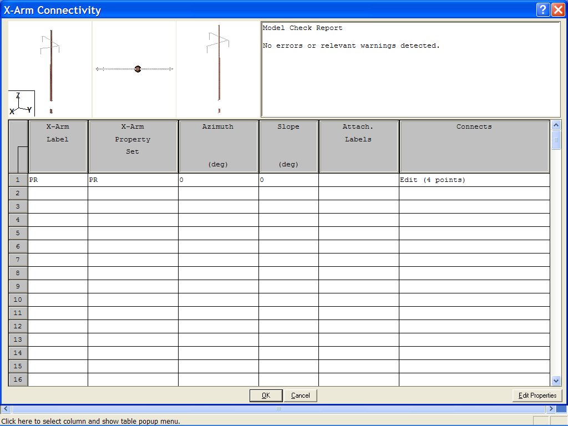Image resolution: width=568 pixels, height=426 pixels.
Task: Click the horizontal scroll left arrow
Action: pyautogui.click(x=6, y=409)
